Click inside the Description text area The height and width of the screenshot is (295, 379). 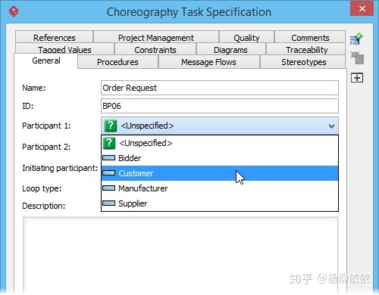pyautogui.click(x=180, y=255)
